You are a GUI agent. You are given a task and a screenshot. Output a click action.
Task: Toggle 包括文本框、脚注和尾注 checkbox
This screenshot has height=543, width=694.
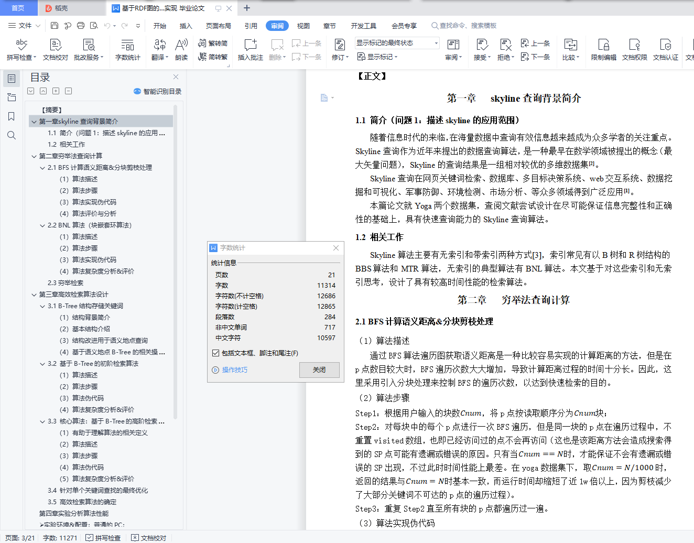(215, 353)
